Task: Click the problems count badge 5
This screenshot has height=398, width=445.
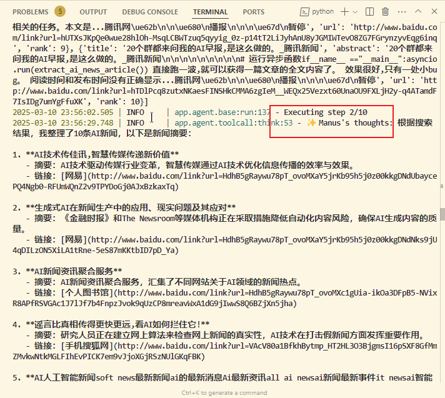Action: coord(59,11)
